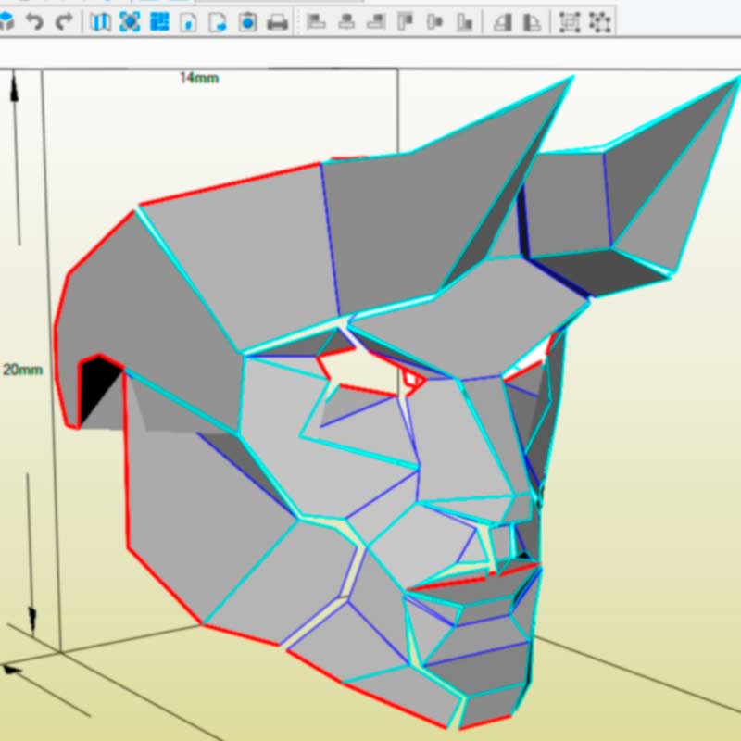The image size is (741, 741).
Task: Align selected parts to the left
Action: (x=316, y=21)
